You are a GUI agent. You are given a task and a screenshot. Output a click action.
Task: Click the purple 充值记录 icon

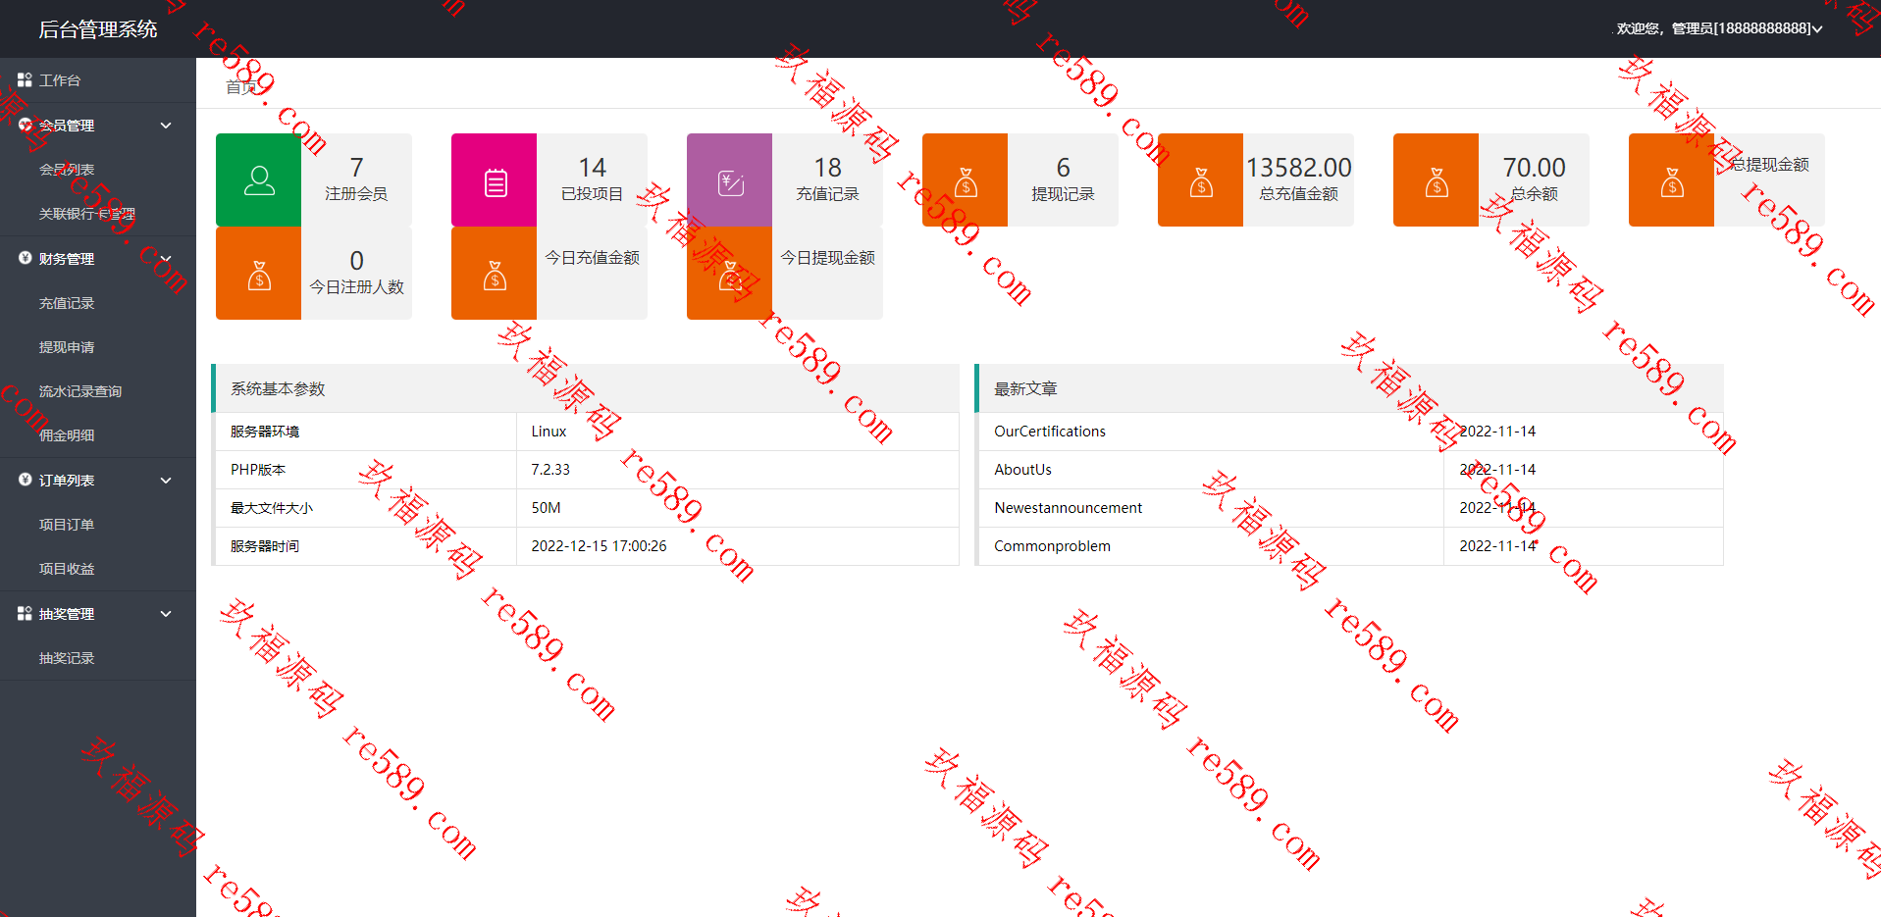(x=730, y=180)
